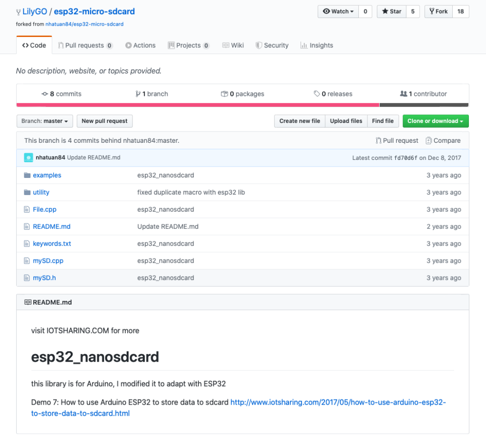Image resolution: width=486 pixels, height=446 pixels.
Task: Click the examples folder icon
Action: coord(27,175)
